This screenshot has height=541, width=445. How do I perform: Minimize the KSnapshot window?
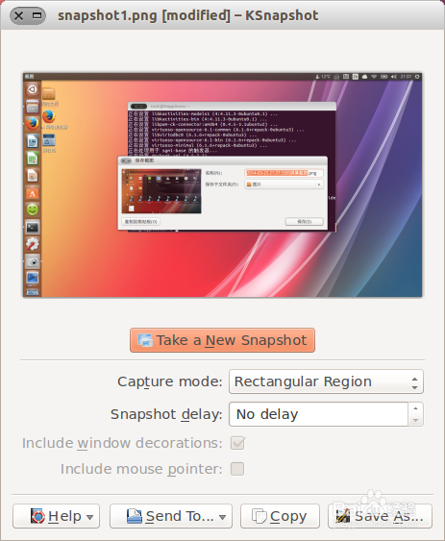point(37,15)
